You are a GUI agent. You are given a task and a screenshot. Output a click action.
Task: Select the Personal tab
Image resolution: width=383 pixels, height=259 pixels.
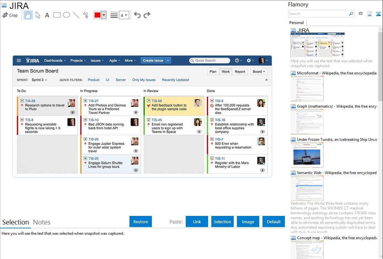(297, 23)
